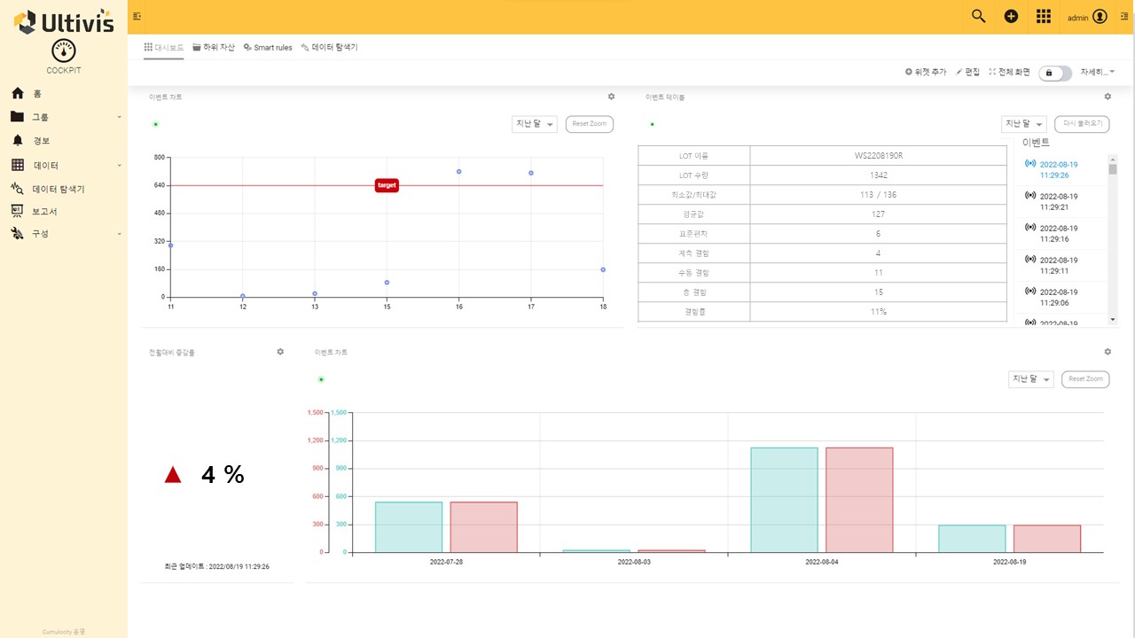
Task: Click the event list scrollbar thumb
Action: (x=1113, y=168)
